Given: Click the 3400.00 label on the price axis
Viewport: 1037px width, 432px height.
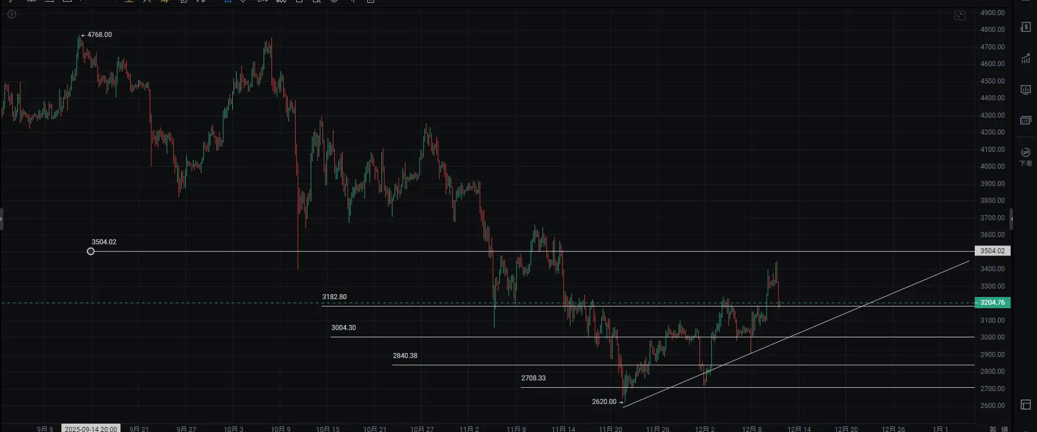Looking at the screenshot, I should pyautogui.click(x=993, y=269).
